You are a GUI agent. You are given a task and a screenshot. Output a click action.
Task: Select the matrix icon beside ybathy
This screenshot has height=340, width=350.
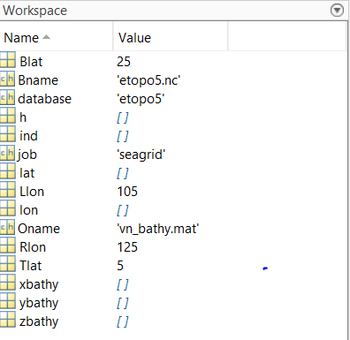[8, 301]
